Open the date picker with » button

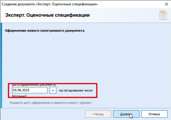53,90
